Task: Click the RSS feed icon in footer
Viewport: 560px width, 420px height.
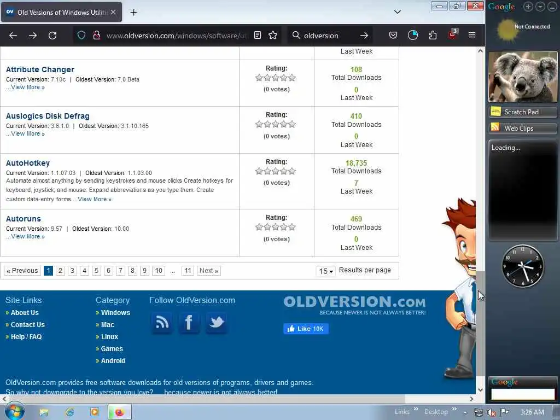Action: pyautogui.click(x=162, y=323)
